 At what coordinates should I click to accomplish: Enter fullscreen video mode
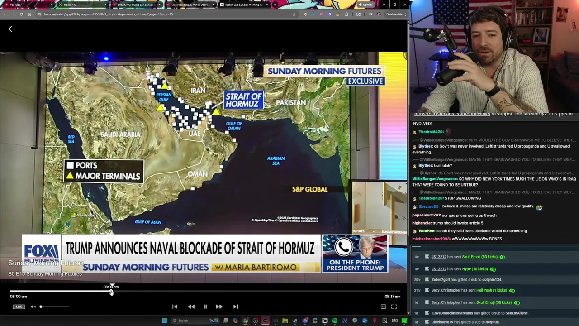pyautogui.click(x=394, y=307)
